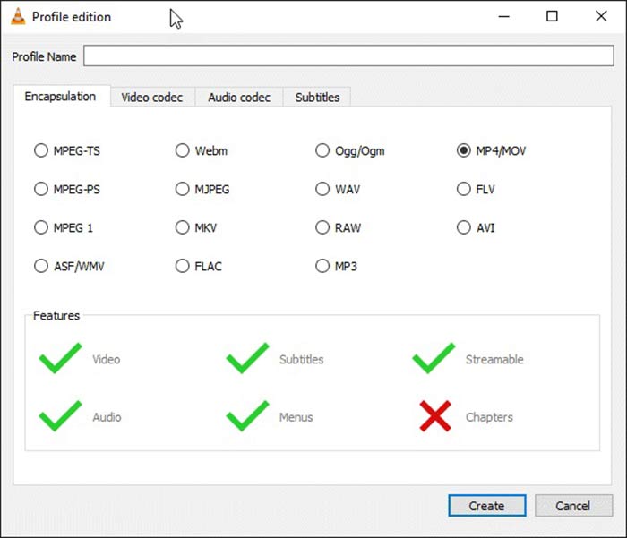
Task: Click the green checkmark beside Video
Action: [x=60, y=359]
